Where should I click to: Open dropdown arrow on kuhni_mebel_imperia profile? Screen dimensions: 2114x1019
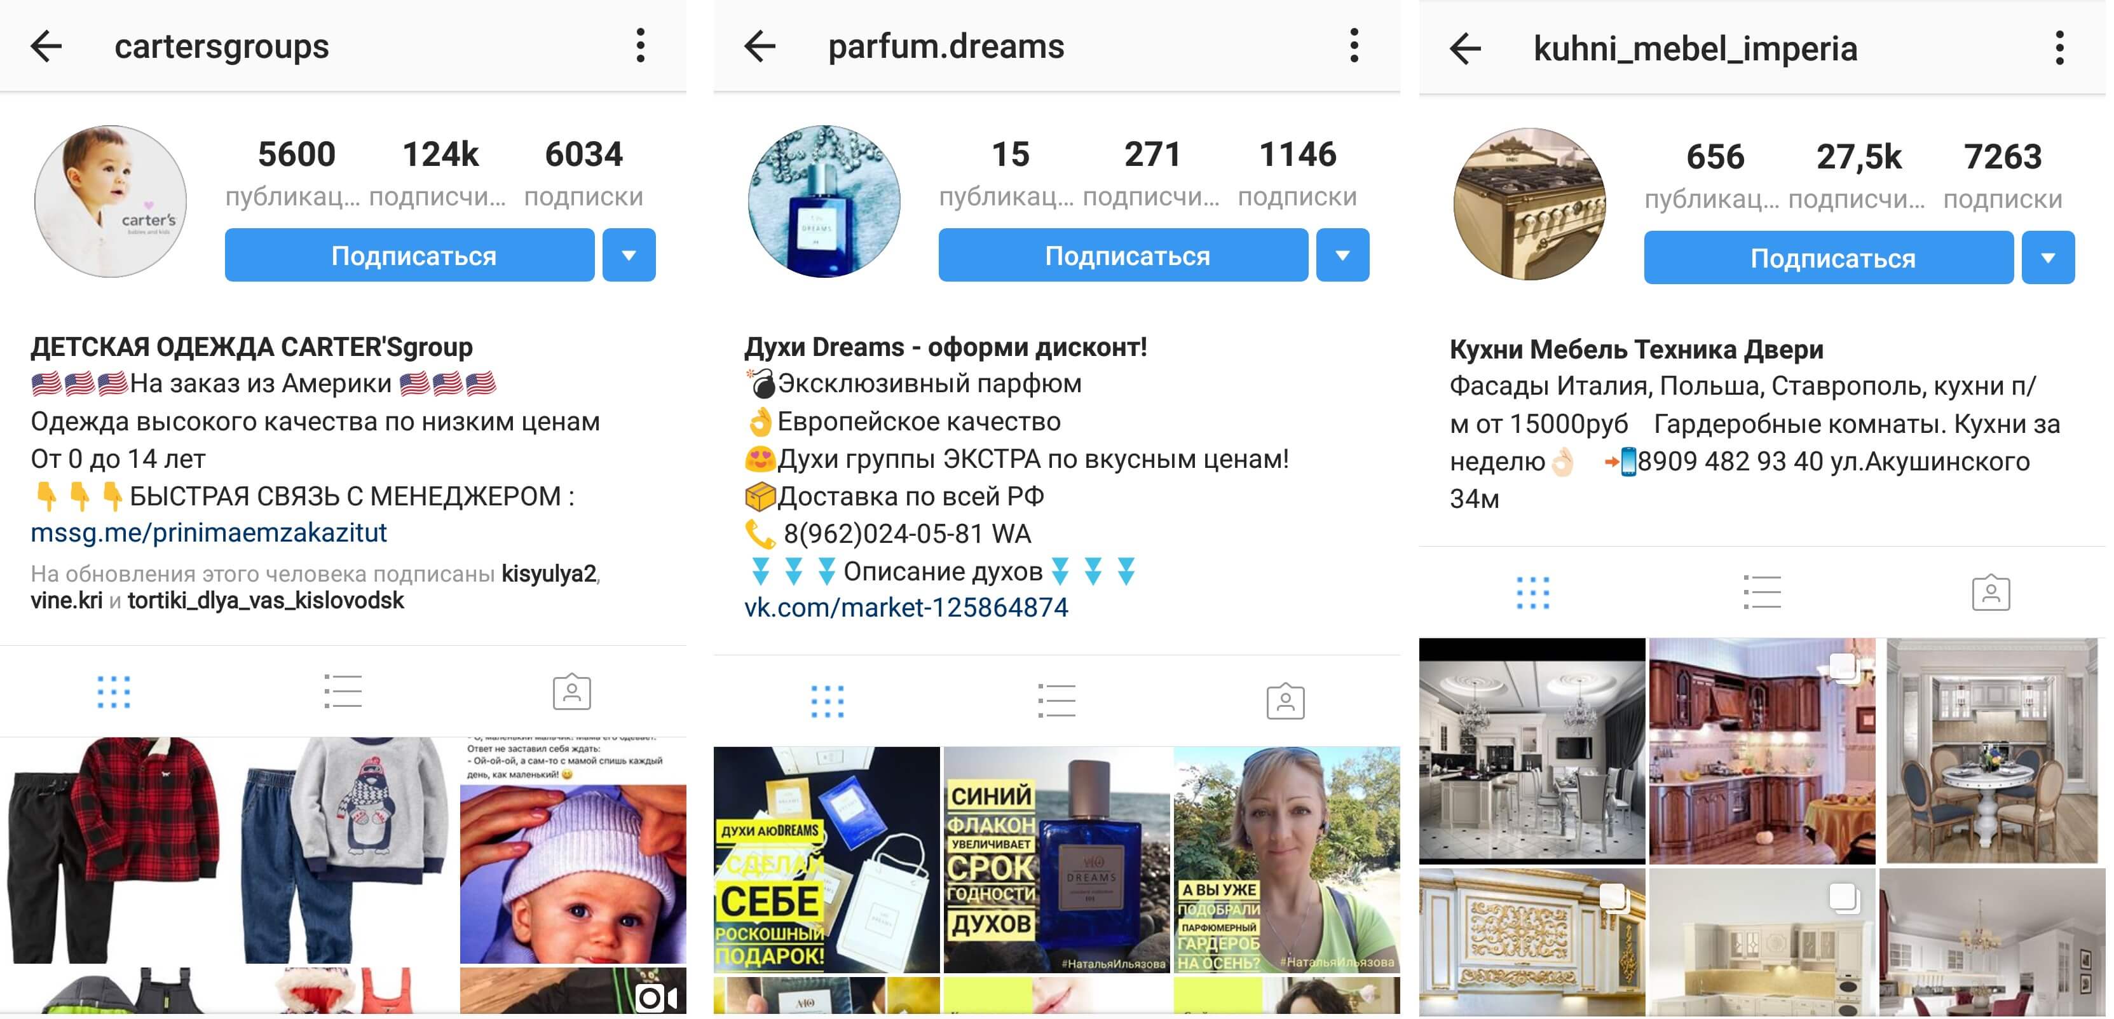2049,257
